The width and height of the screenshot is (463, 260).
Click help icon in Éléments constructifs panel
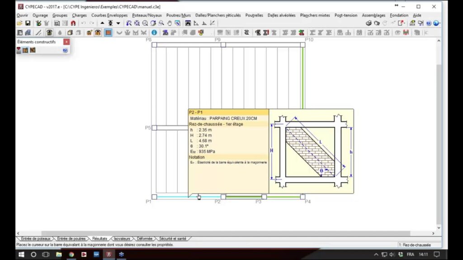click(x=65, y=50)
